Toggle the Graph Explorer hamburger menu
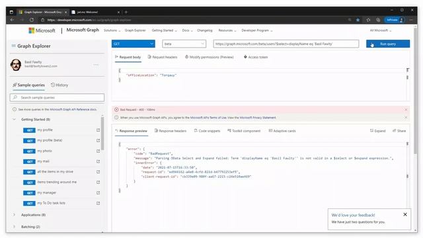Viewport: 423px width, 238px height. (13, 46)
